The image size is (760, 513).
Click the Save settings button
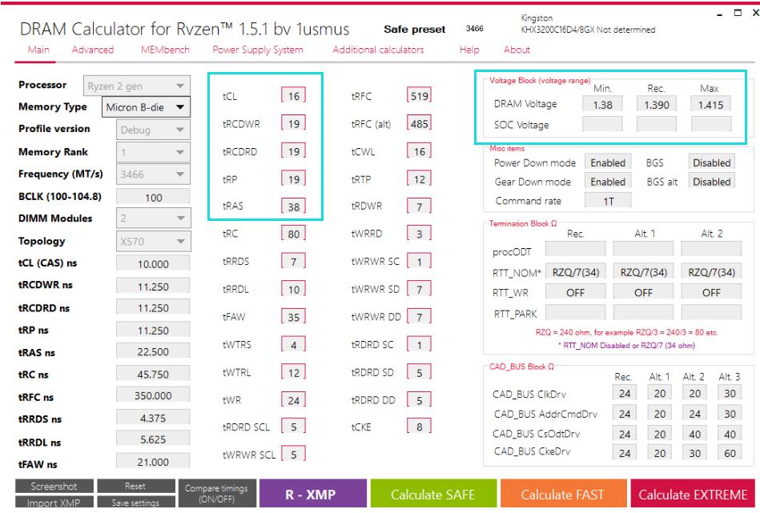(136, 503)
